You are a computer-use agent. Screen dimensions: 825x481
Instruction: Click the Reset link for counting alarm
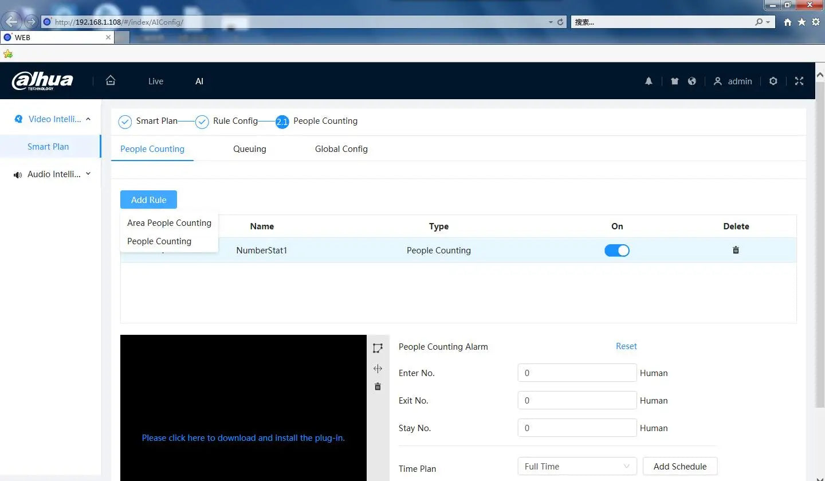tap(626, 346)
